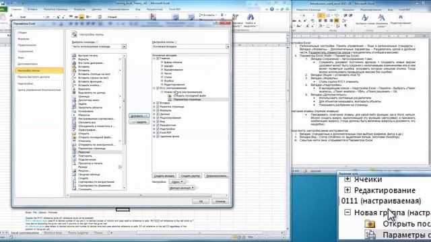Viewport: 431px width, 242px height.
Task: Click Open Recent File icon in ribbon tree
Action: (x=170, y=95)
